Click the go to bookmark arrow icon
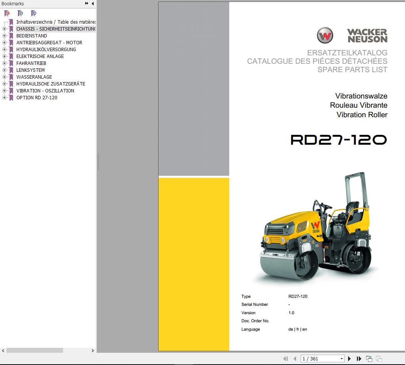This screenshot has height=365, width=405. pyautogui.click(x=33, y=13)
